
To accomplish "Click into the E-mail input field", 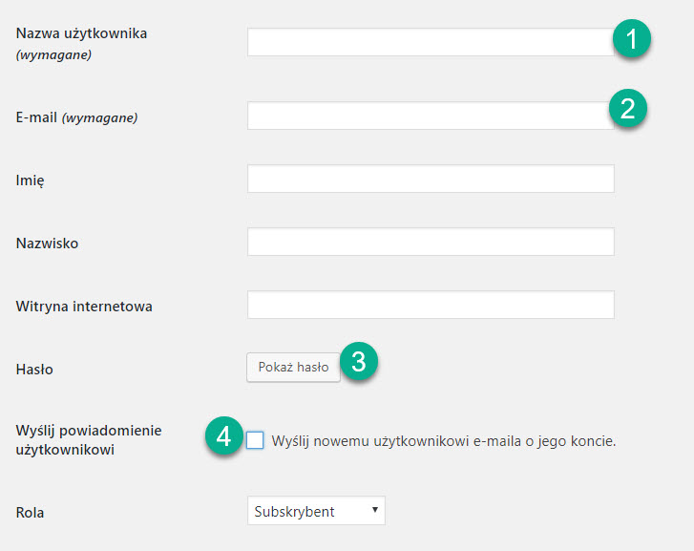I will tap(426, 116).
